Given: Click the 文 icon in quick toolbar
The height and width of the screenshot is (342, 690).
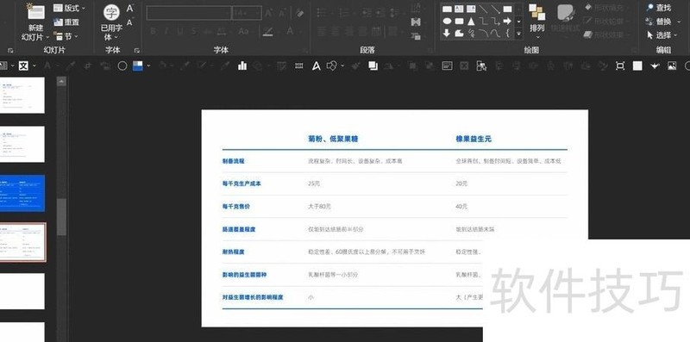Looking at the screenshot, I should tap(23, 66).
